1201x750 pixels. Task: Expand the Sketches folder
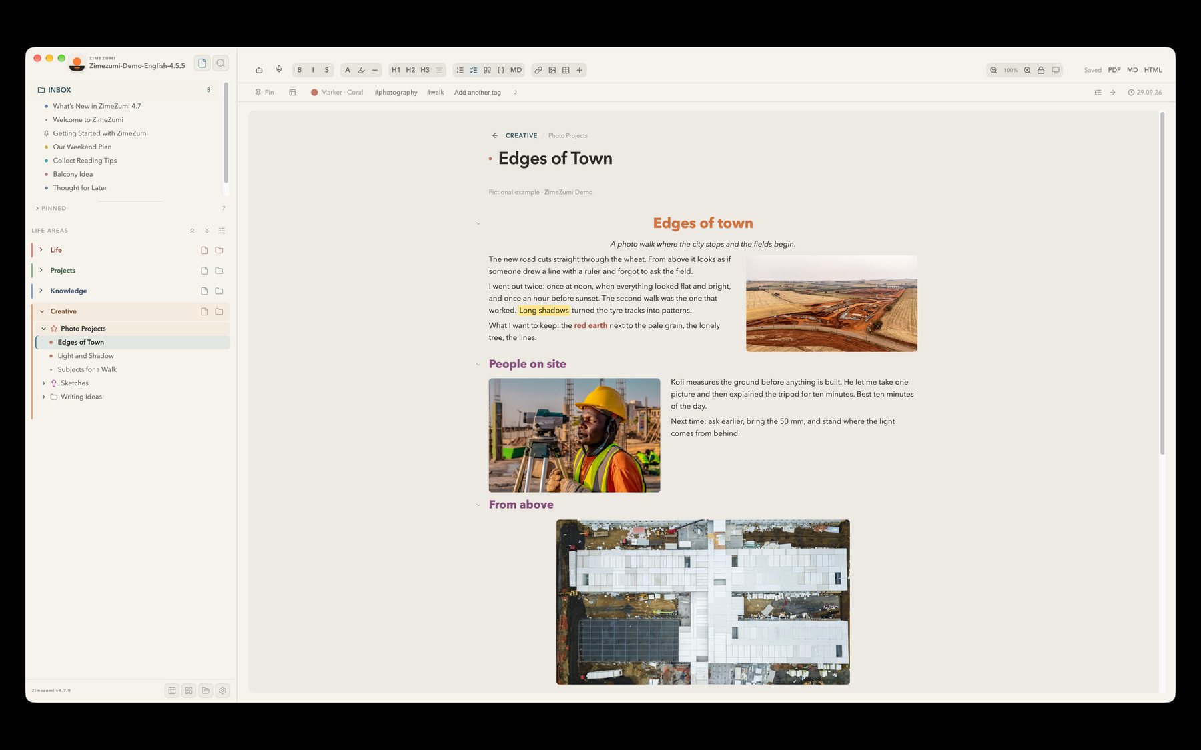coord(44,383)
